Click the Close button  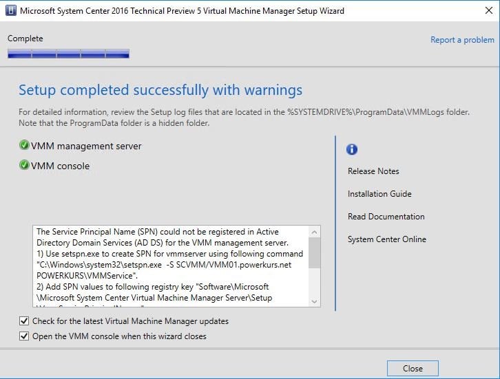point(413,369)
